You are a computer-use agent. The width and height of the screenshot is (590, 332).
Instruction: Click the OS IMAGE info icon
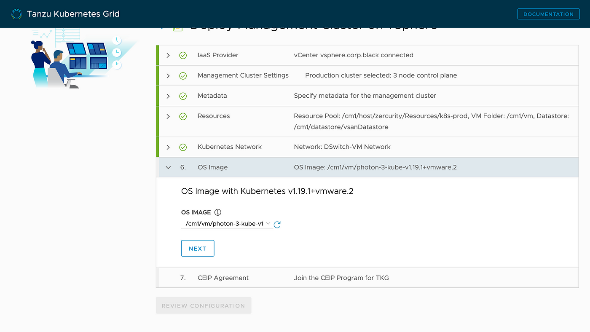(x=218, y=212)
